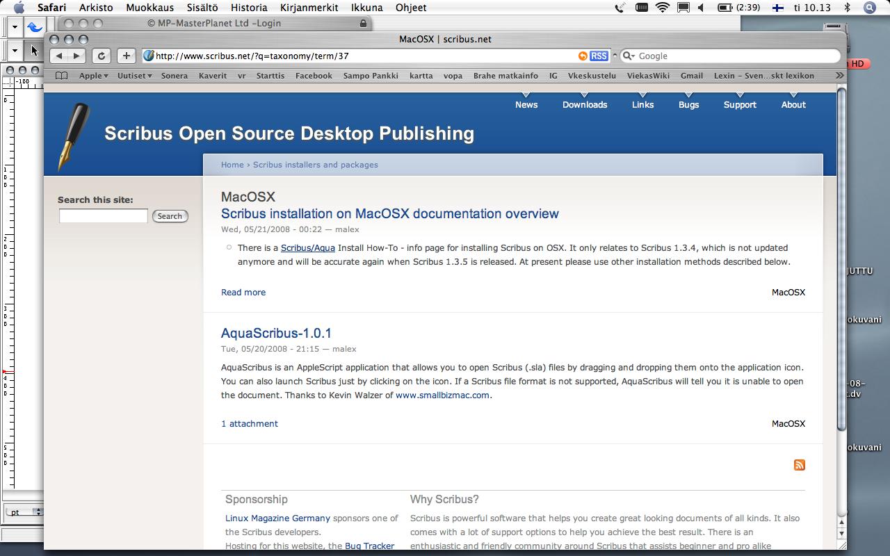Open the About site tab
The width and height of the screenshot is (890, 556).
coord(793,105)
